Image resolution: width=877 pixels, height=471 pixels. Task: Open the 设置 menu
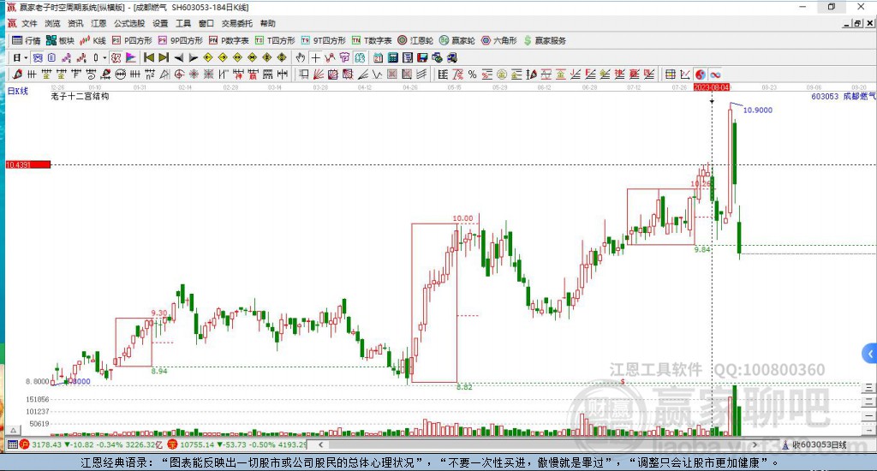pyautogui.click(x=160, y=23)
